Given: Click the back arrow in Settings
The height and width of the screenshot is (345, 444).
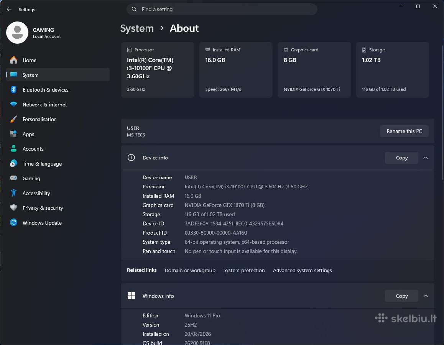Looking at the screenshot, I should coord(9,9).
